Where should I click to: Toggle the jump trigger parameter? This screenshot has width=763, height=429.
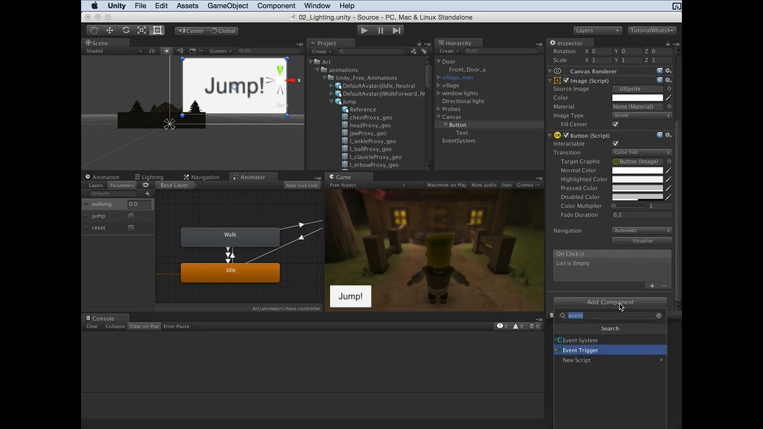coord(131,216)
